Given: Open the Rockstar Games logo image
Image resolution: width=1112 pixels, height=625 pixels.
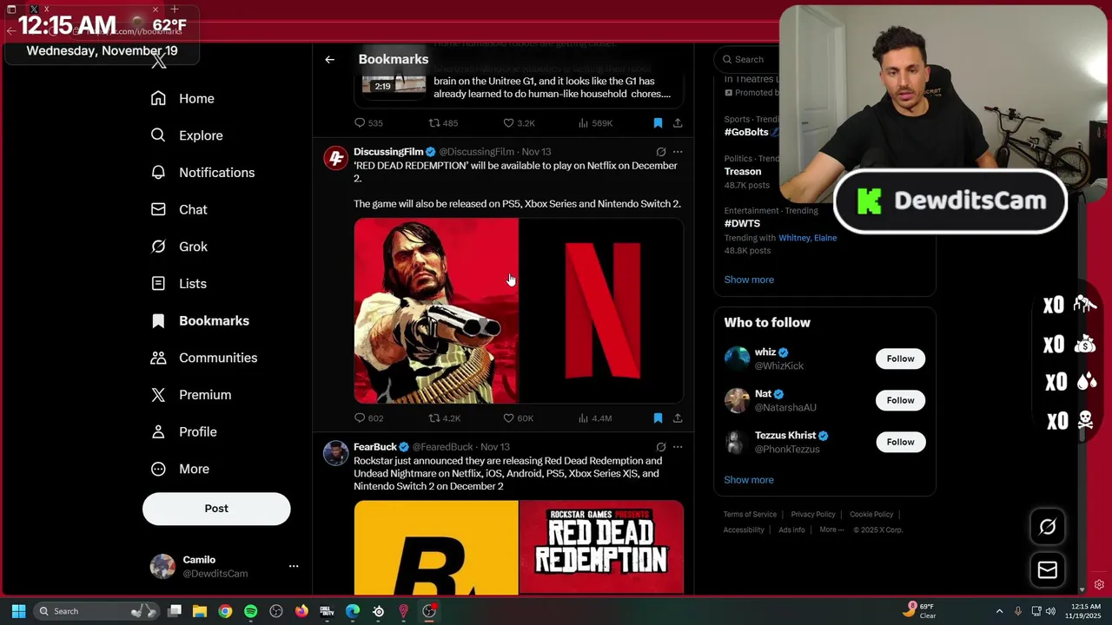Looking at the screenshot, I should point(436,548).
